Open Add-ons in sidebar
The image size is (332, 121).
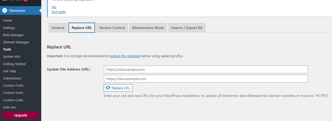9,107
